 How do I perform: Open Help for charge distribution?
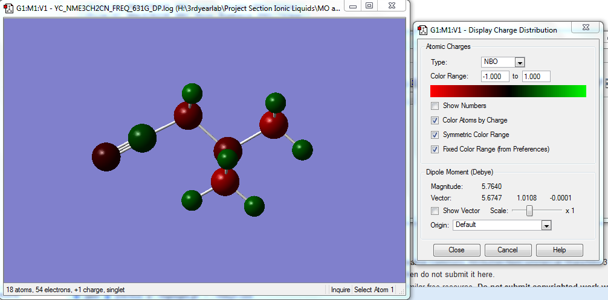pos(559,250)
